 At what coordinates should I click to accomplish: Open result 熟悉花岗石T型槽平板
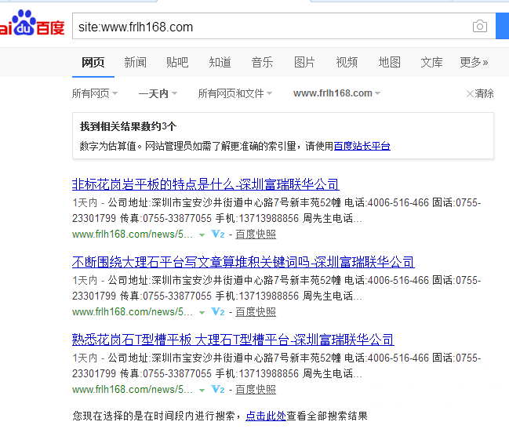233,340
